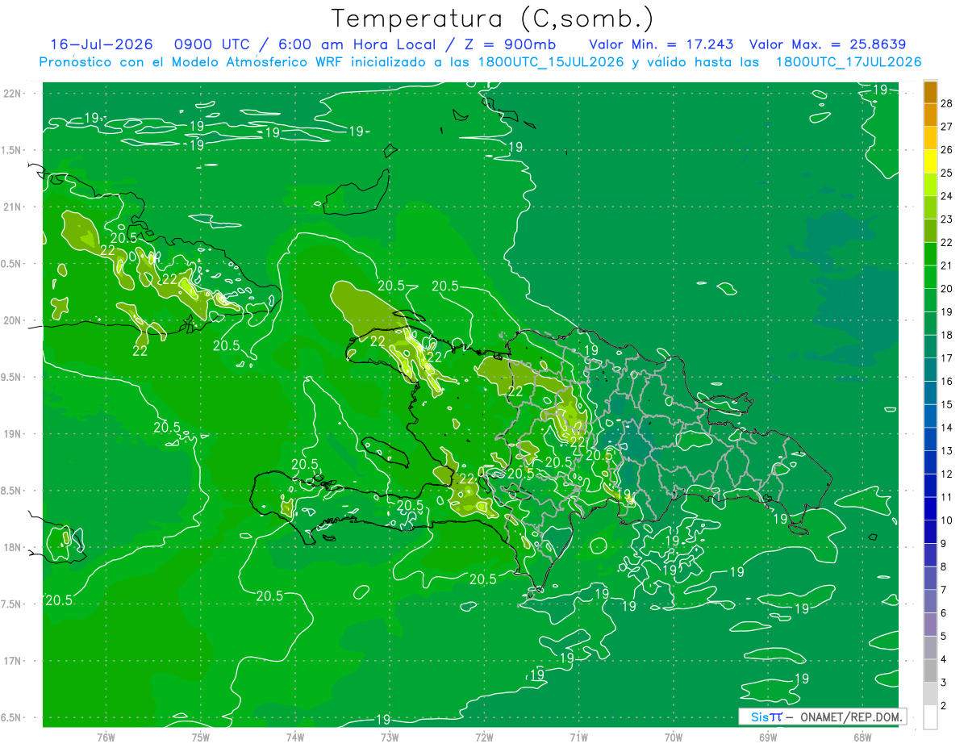This screenshot has width=968, height=748.
Task: Click the '19N' latitude axis label
Action: [x=11, y=434]
